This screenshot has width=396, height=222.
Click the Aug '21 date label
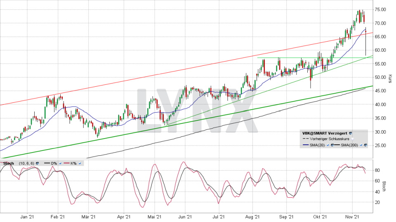[x=252, y=217]
